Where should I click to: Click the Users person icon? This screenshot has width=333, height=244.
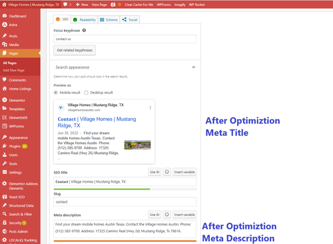[5, 155]
